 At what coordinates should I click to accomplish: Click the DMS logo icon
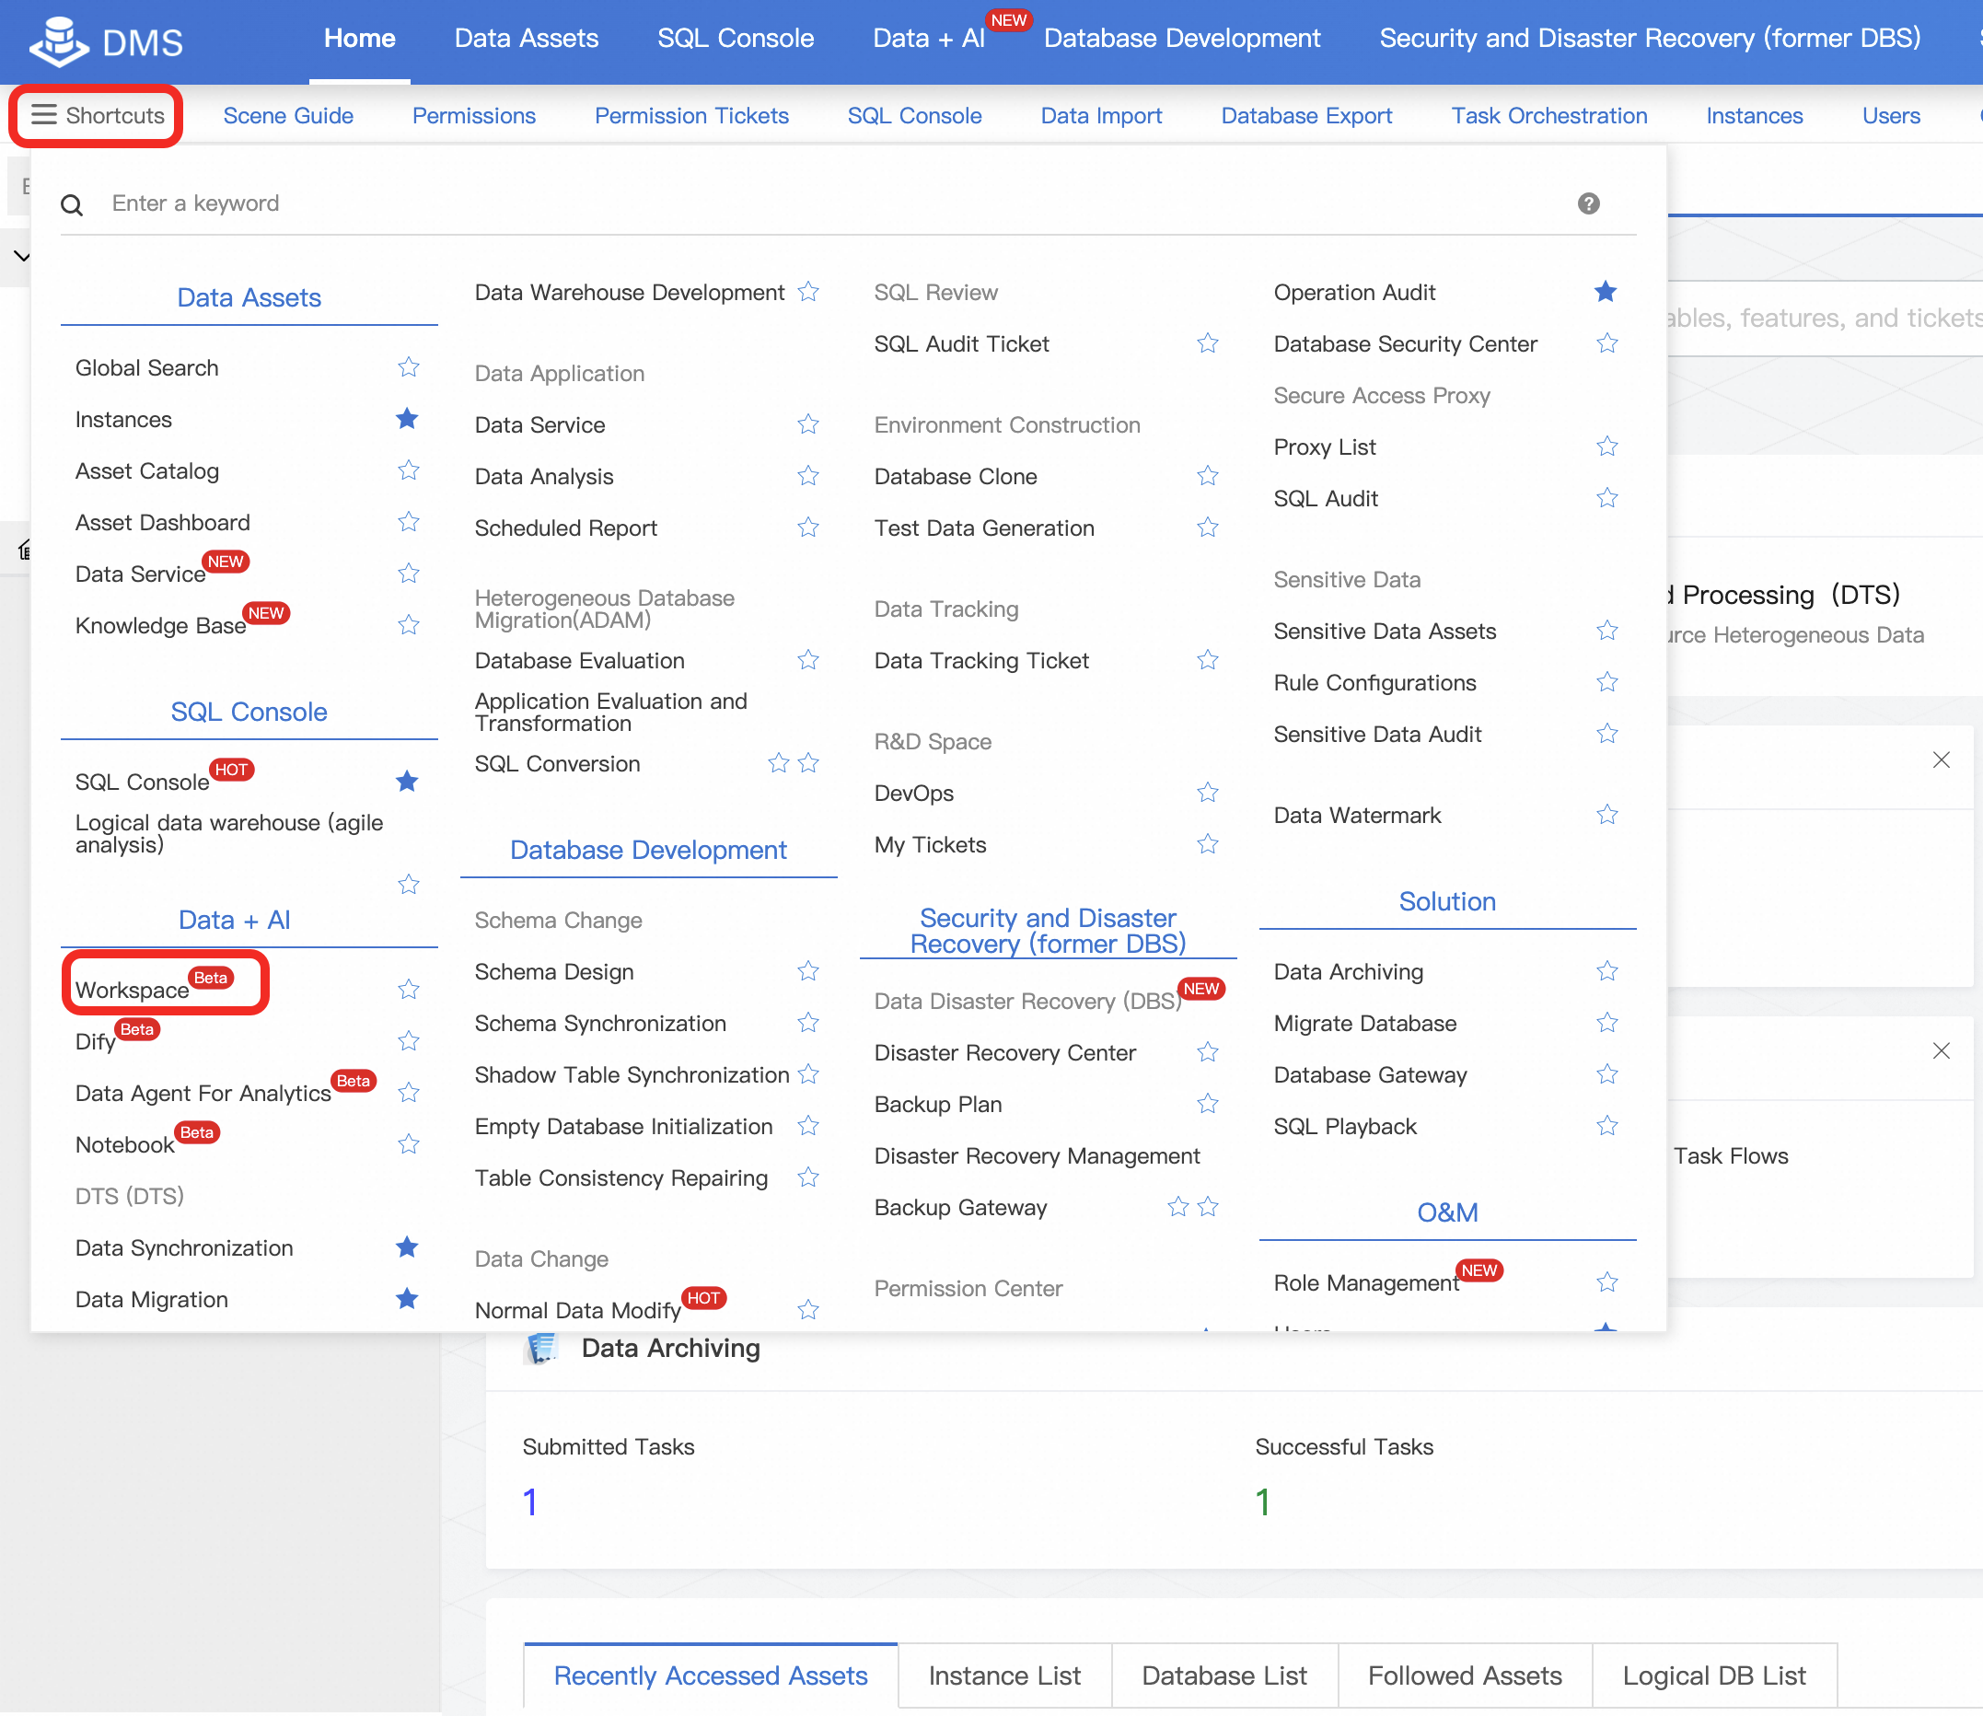click(57, 41)
